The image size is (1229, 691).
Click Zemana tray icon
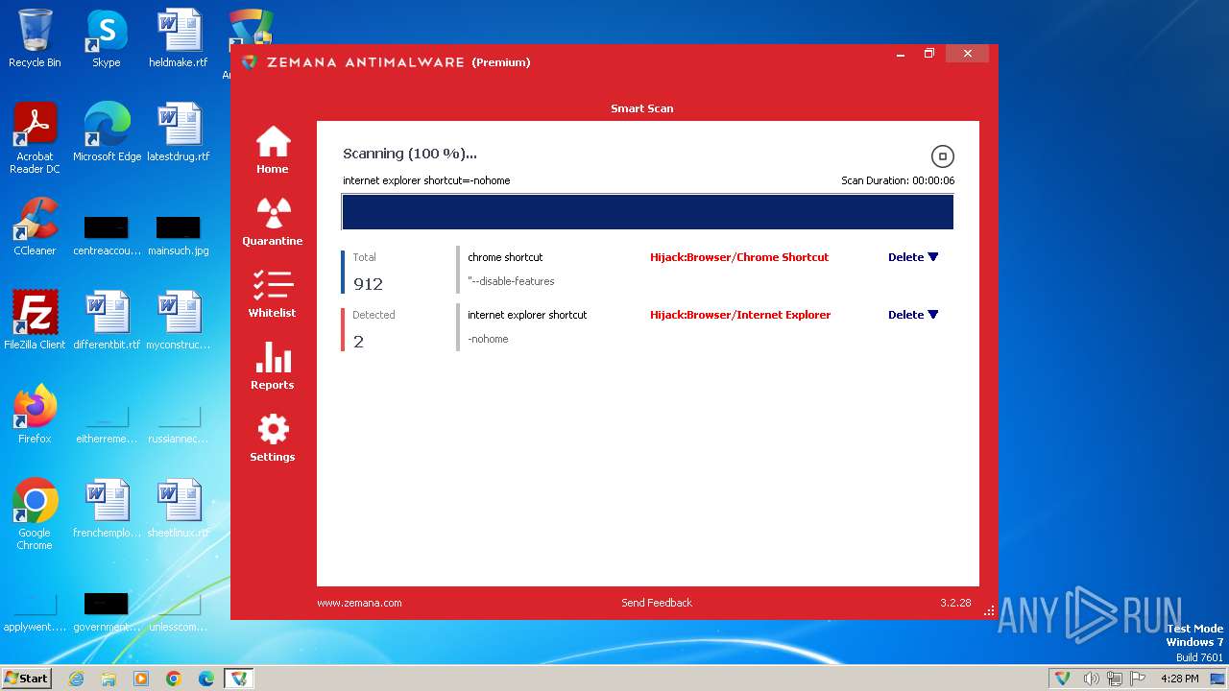[1063, 679]
